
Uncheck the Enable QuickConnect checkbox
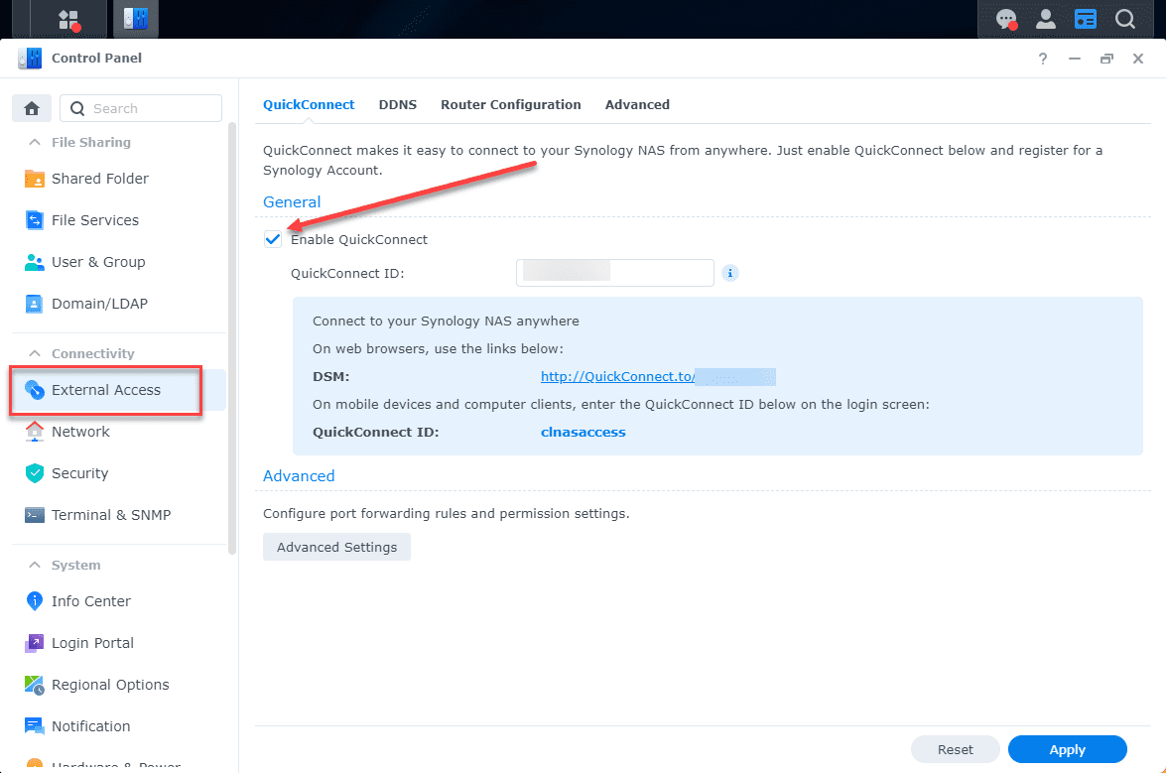[273, 239]
